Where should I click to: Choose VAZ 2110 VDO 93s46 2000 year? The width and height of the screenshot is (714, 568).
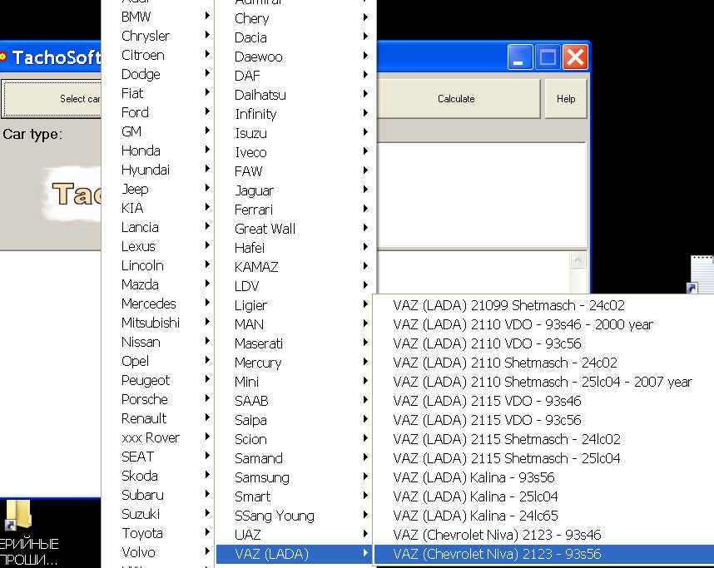(544, 324)
